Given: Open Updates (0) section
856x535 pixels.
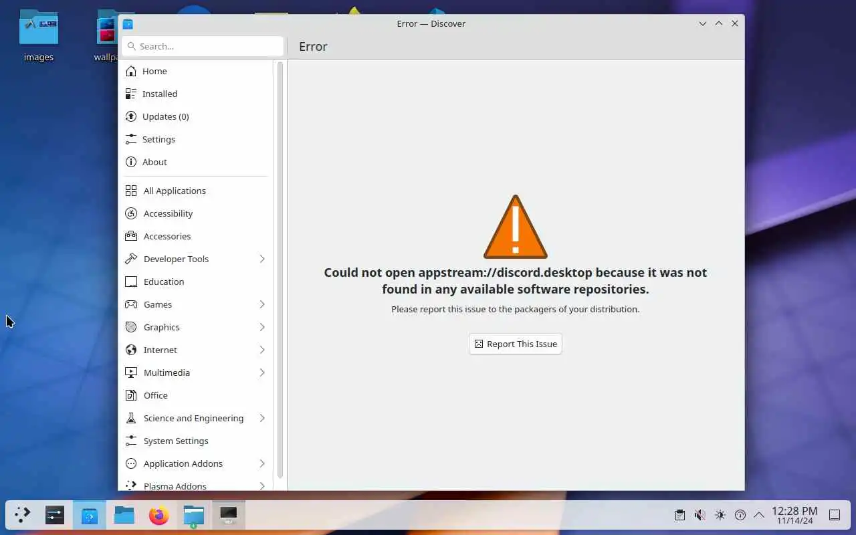Looking at the screenshot, I should [x=196, y=116].
